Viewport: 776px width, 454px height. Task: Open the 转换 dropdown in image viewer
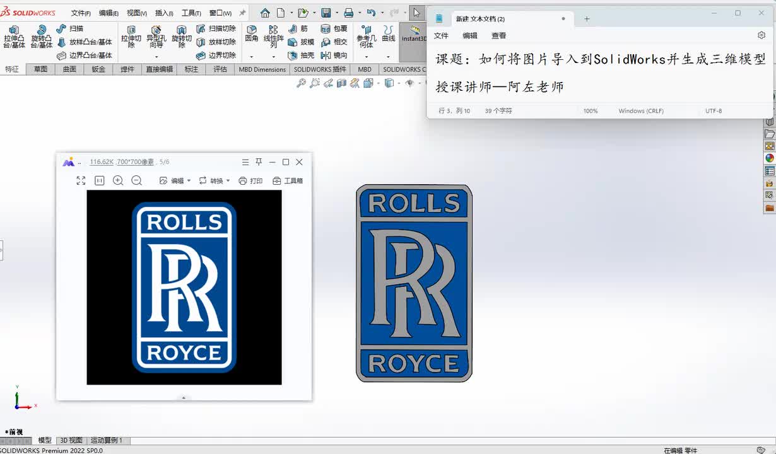[215, 180]
